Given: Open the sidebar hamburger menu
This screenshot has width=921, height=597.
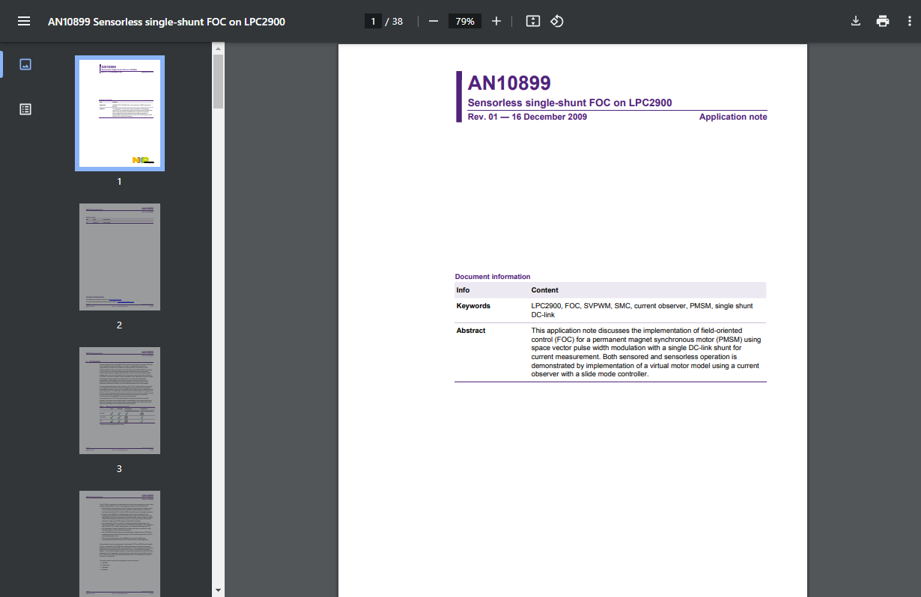Looking at the screenshot, I should tap(24, 21).
